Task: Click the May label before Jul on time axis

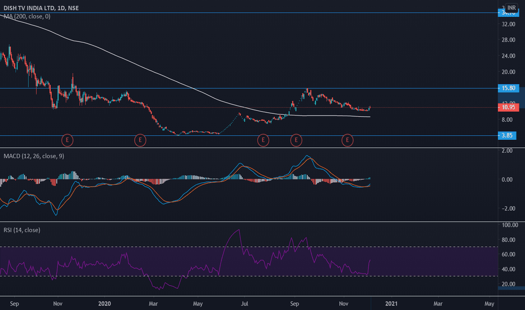Action: 198,304
